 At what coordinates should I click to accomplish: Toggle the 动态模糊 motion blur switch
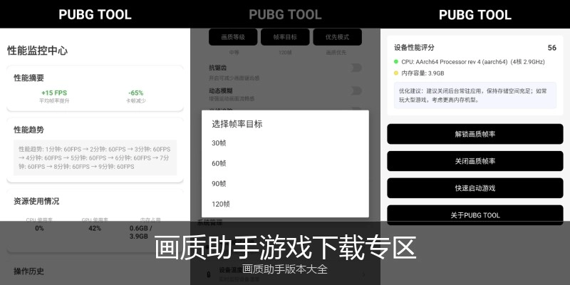click(x=356, y=90)
